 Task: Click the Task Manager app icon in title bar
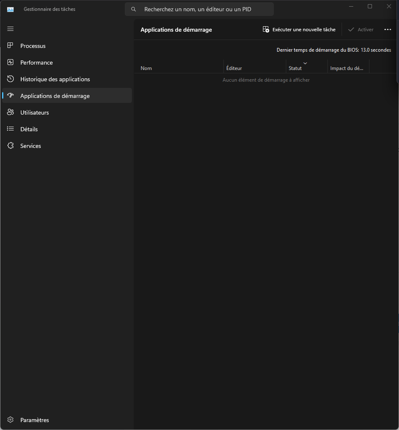coord(10,9)
